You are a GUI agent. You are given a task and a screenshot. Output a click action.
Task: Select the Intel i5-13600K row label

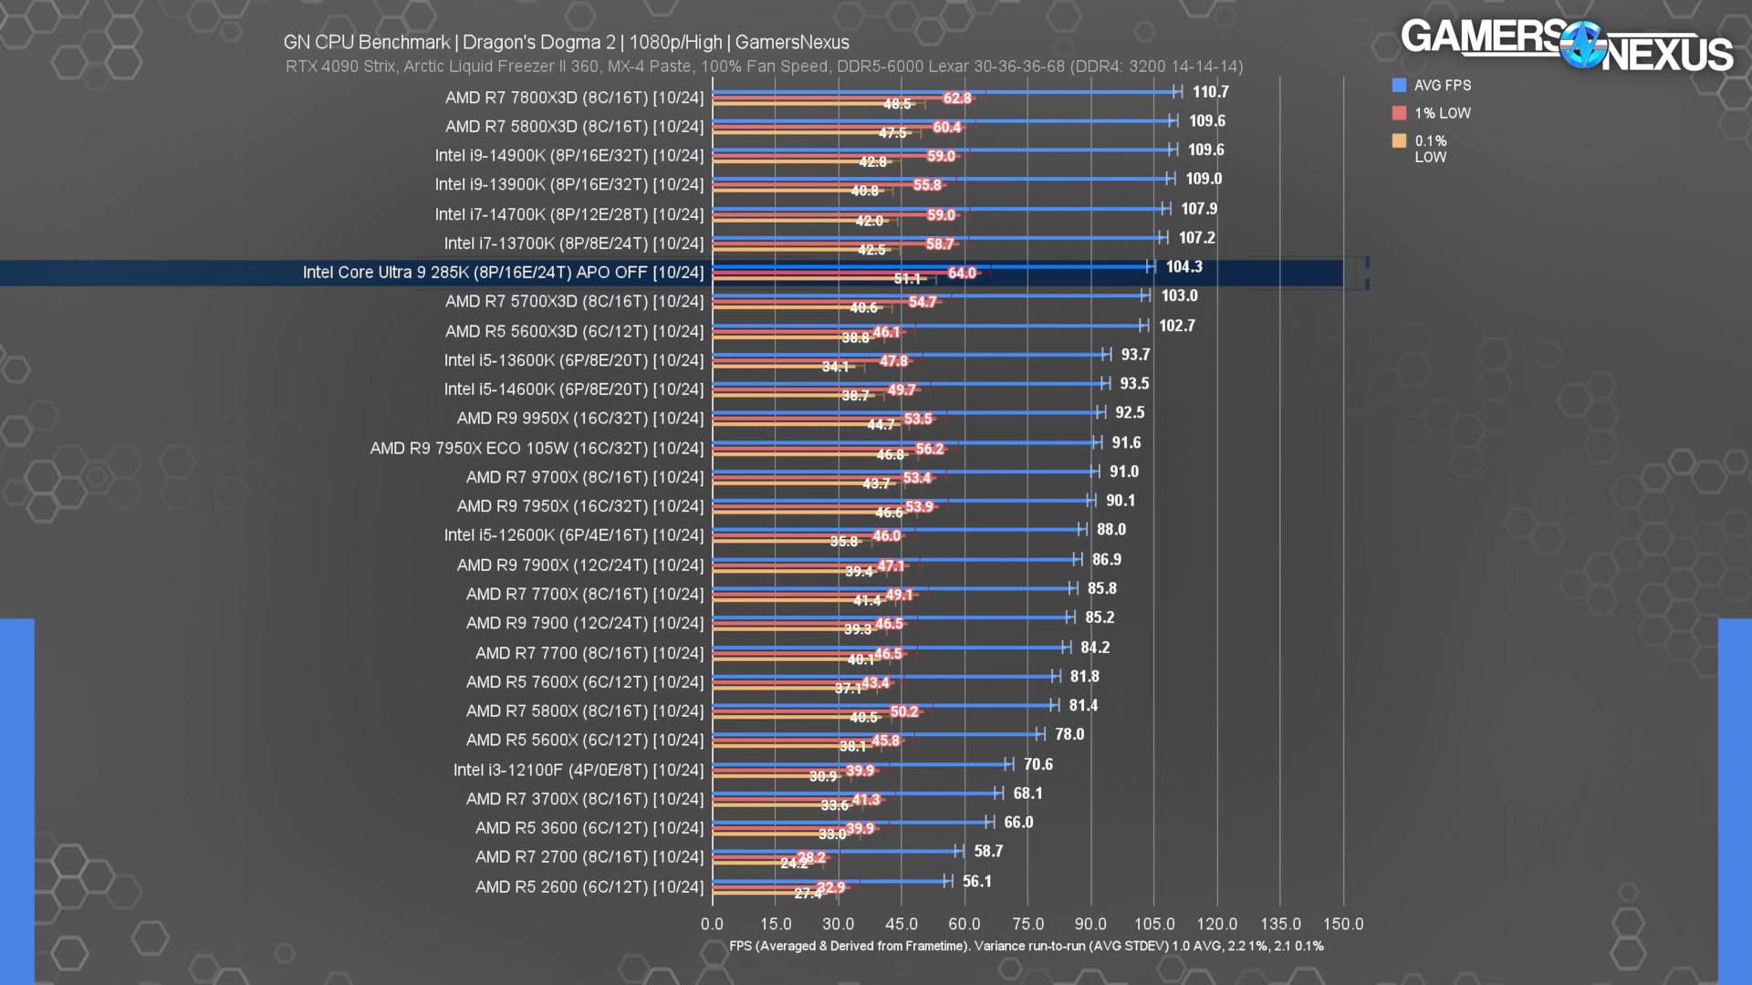point(574,360)
